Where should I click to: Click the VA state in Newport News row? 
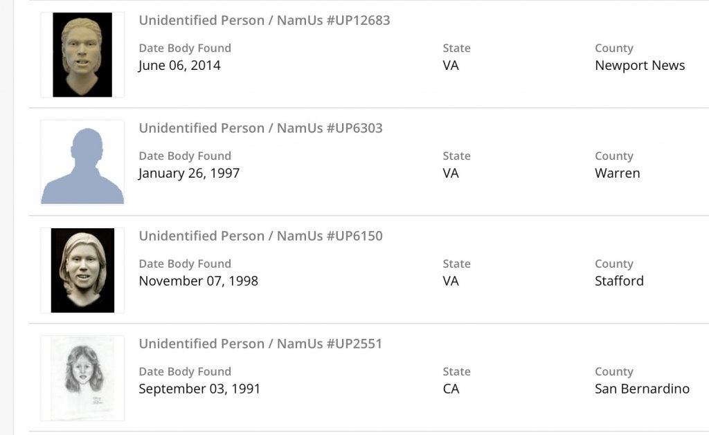click(451, 66)
